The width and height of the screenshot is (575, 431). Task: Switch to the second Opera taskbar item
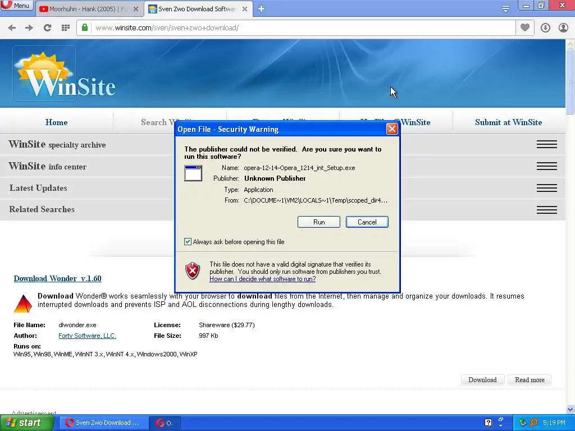165,423
